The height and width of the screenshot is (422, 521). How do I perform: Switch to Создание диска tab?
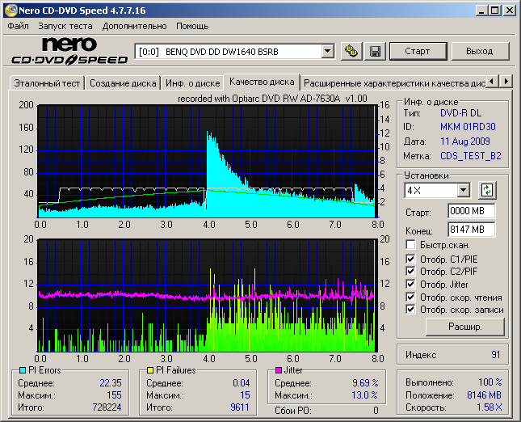click(123, 82)
